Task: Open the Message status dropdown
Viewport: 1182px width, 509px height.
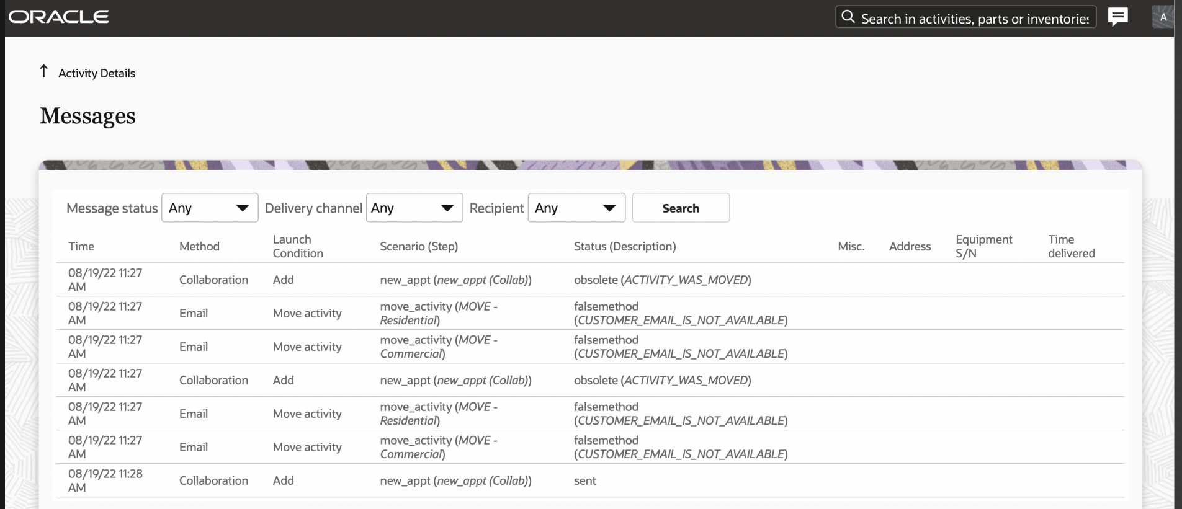Action: [x=210, y=208]
